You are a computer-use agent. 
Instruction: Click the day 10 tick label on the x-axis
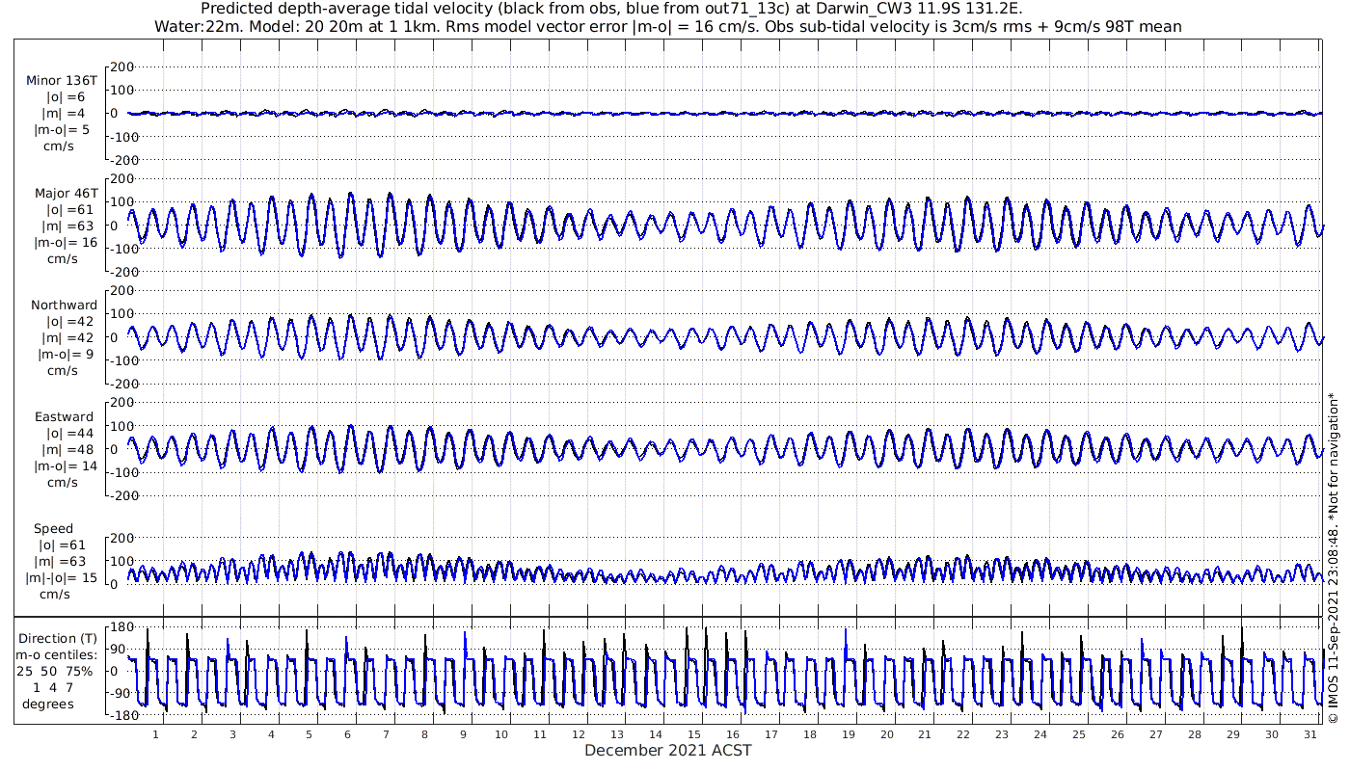tap(501, 734)
